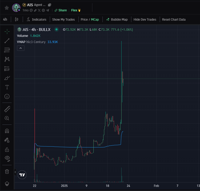Toggle the magnet snap mode
This screenshot has height=191, width=200.
pyautogui.click(x=7, y=131)
